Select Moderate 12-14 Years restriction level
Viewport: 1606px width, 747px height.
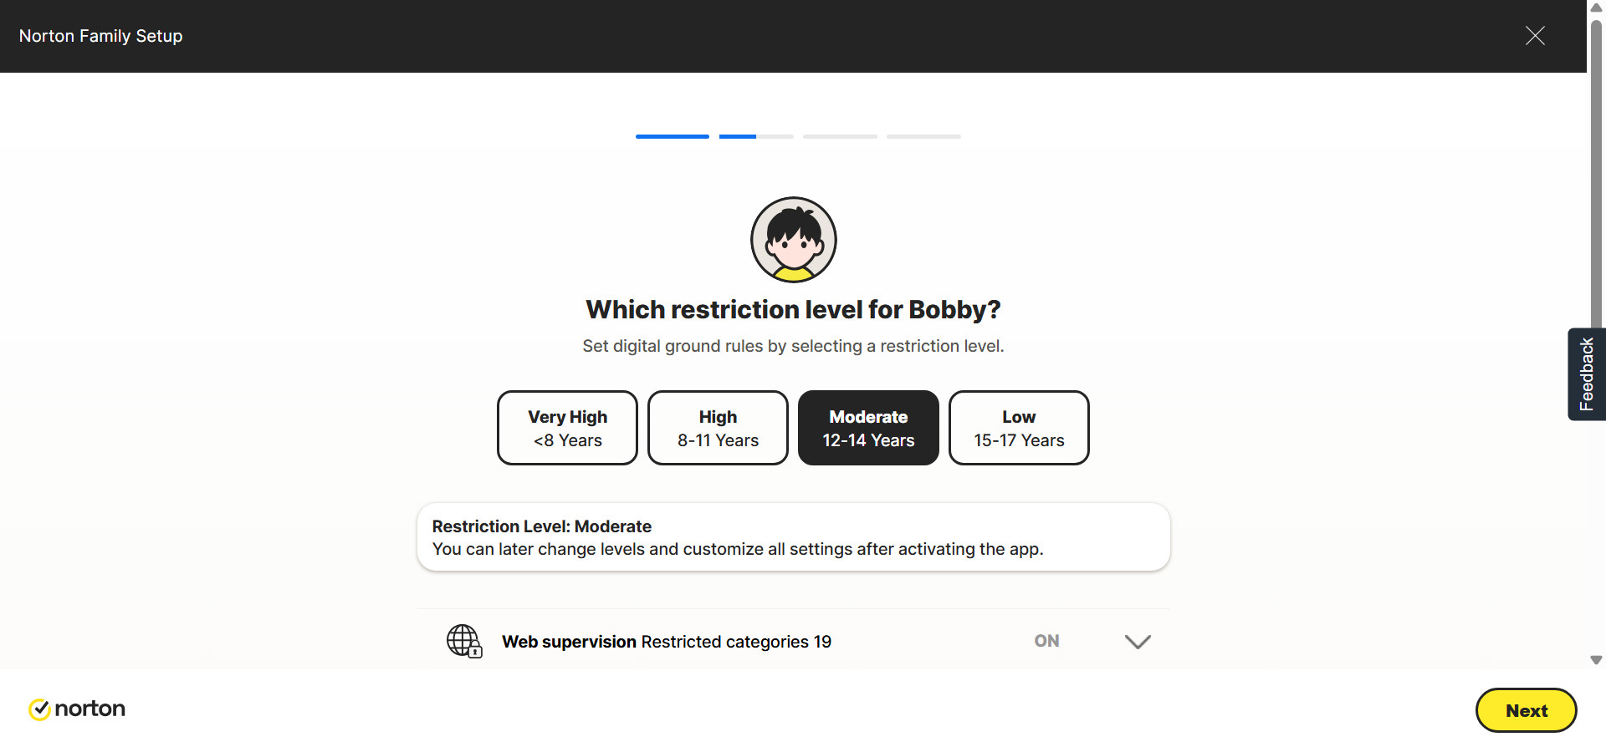[868, 428]
